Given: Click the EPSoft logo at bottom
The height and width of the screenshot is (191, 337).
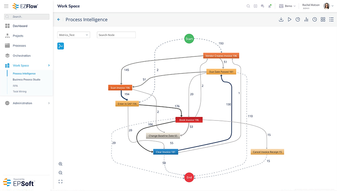Looking at the screenshot, I should (19, 182).
